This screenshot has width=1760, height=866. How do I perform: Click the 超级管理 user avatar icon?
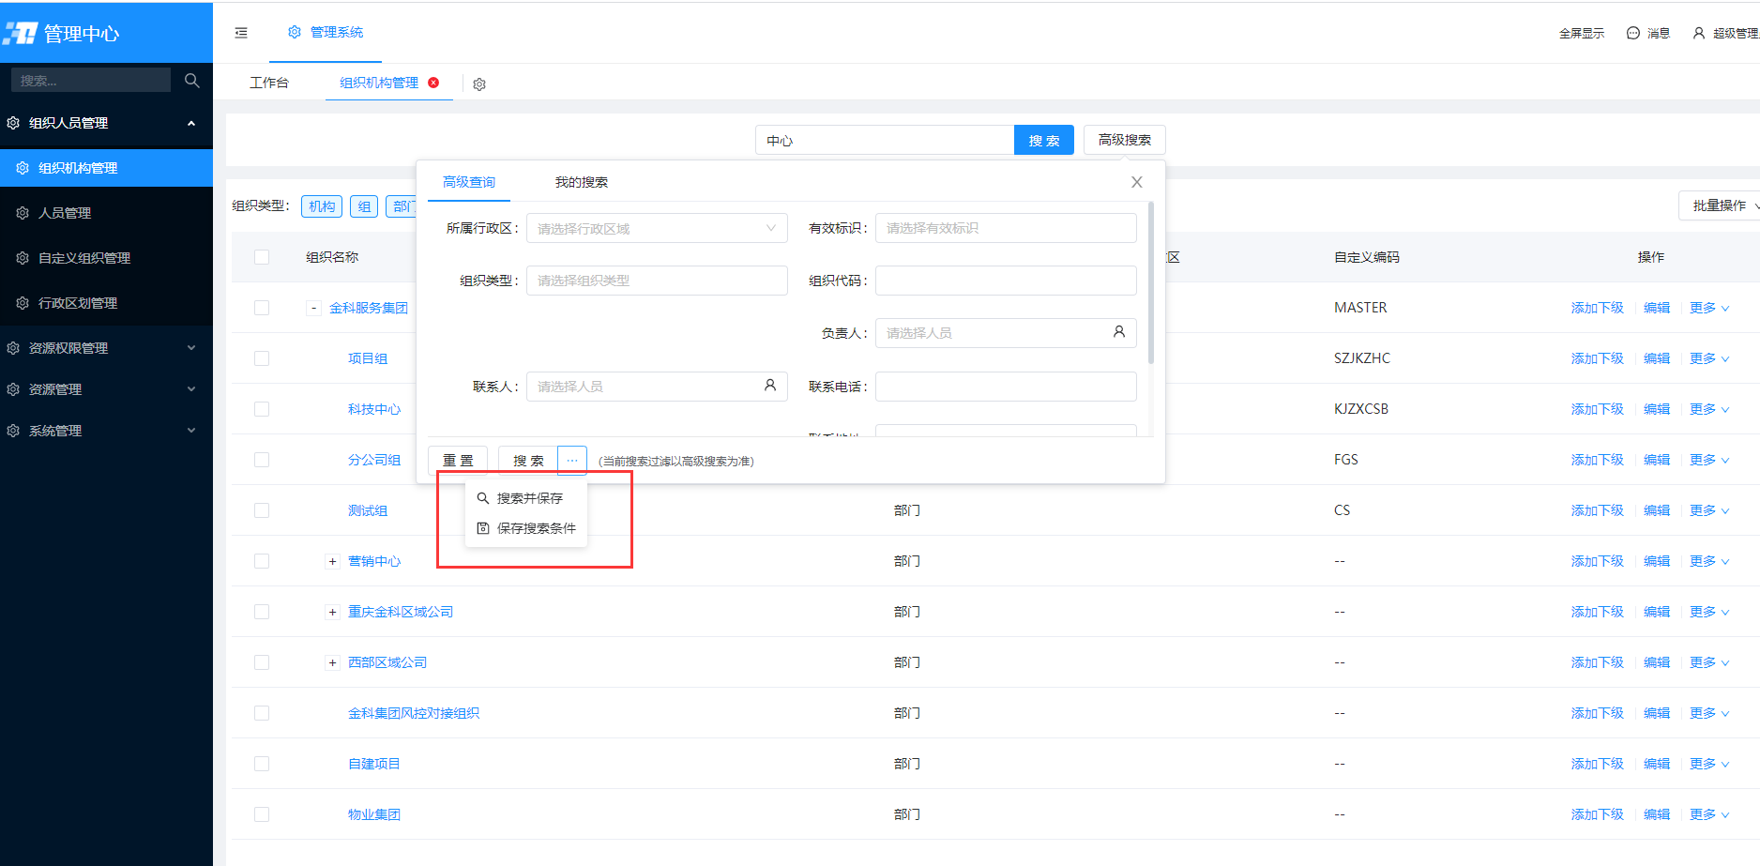coord(1699,33)
